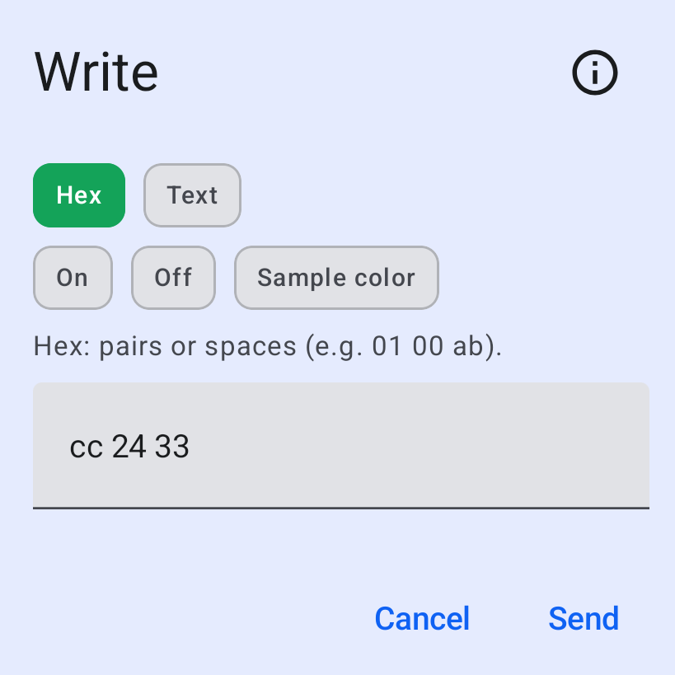Deselect the green Hex chip

[79, 195]
